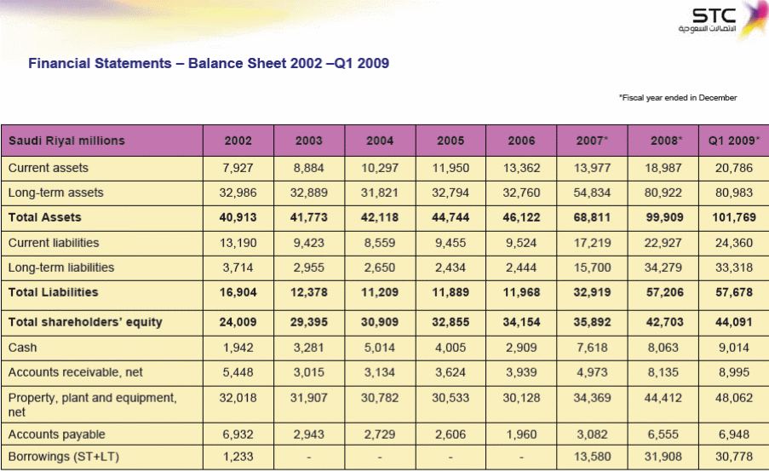Select the 2007 column header
769x472 pixels.
[593, 141]
